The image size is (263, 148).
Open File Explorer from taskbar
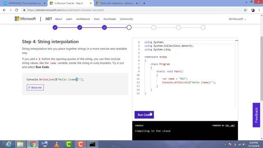click(x=21, y=144)
